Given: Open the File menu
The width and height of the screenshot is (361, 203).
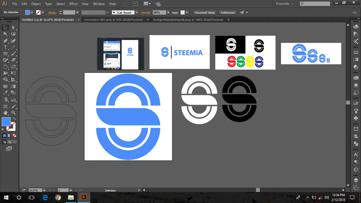Looking at the screenshot, I should pyautogui.click(x=15, y=4).
